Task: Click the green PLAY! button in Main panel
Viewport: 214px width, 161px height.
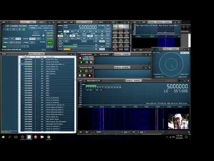Action: [x=50, y=42]
